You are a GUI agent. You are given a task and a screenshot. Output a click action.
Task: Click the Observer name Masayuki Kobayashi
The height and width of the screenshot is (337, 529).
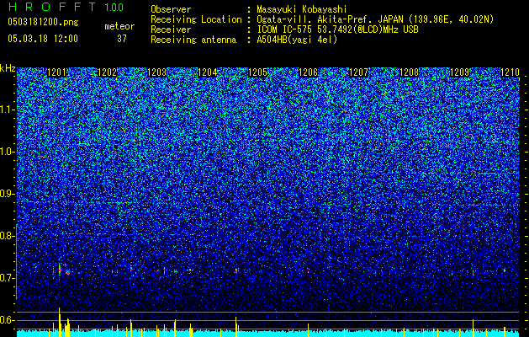tap(302, 9)
